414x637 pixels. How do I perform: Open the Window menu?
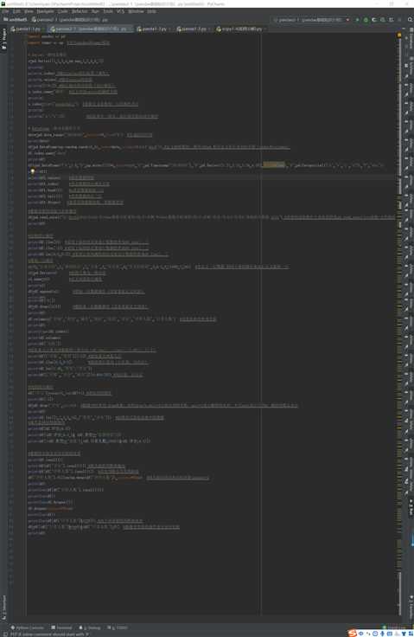pyautogui.click(x=136, y=11)
